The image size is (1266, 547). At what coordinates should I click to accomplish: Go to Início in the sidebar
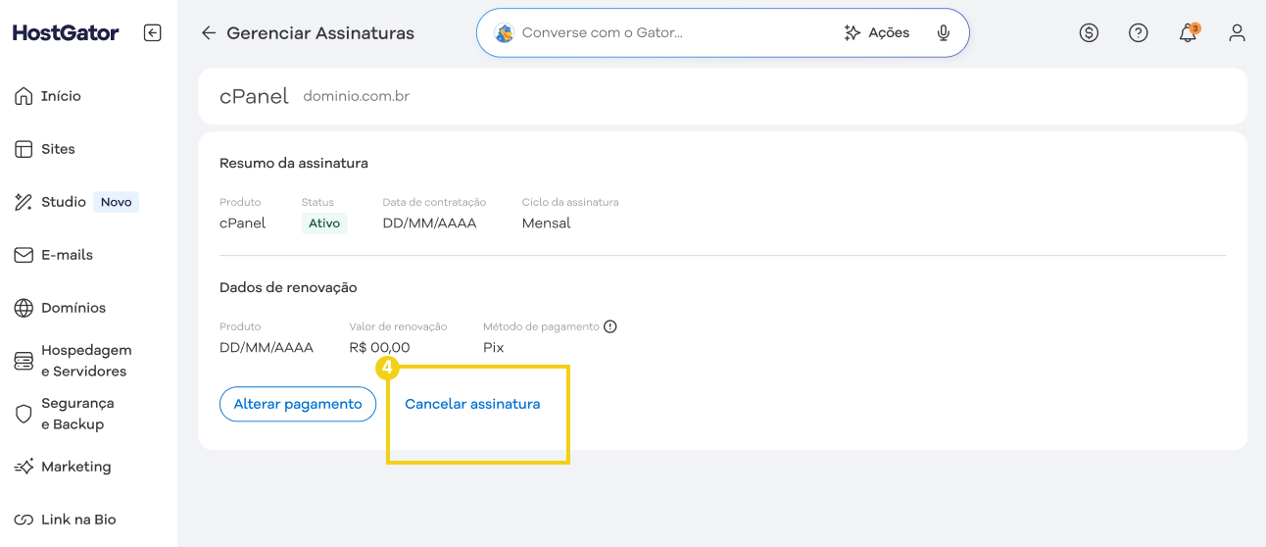point(61,96)
